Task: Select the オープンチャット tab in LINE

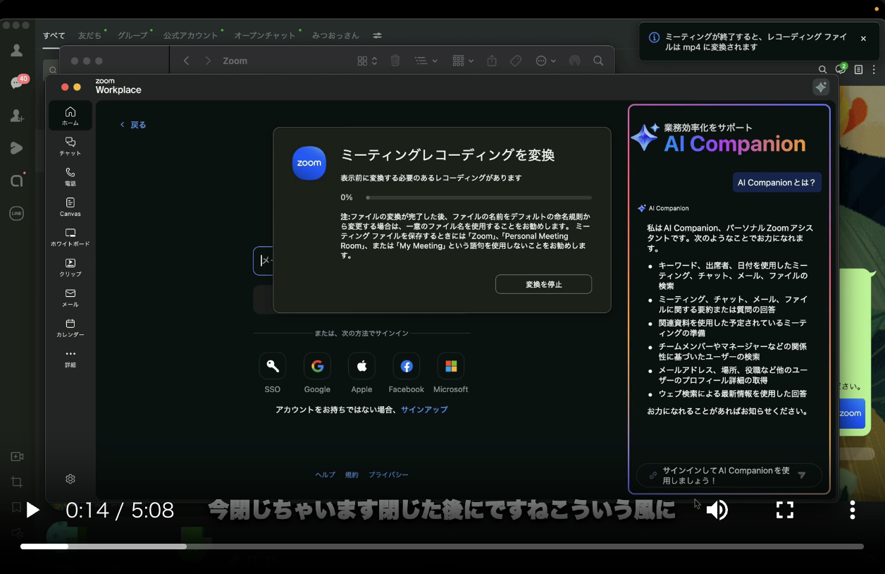Action: tap(265, 35)
